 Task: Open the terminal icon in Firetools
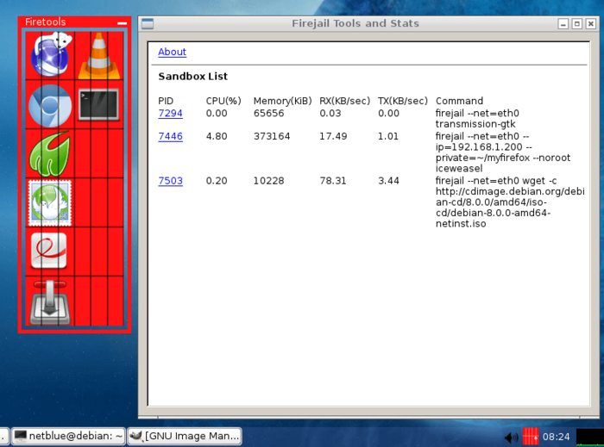99,105
